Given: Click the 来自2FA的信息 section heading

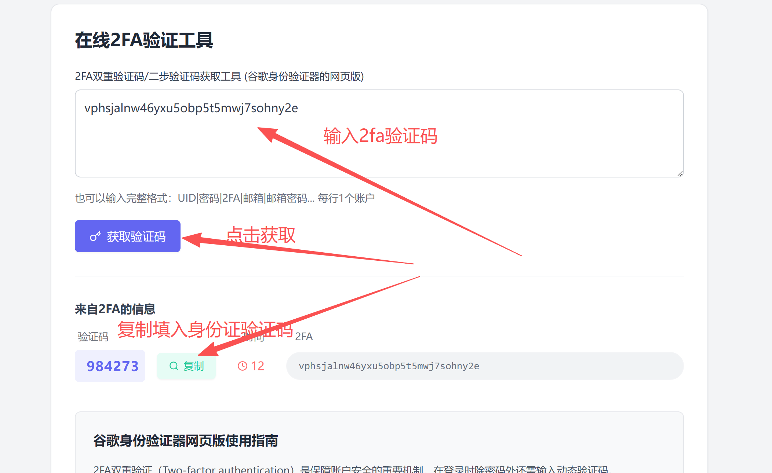Looking at the screenshot, I should click(115, 309).
